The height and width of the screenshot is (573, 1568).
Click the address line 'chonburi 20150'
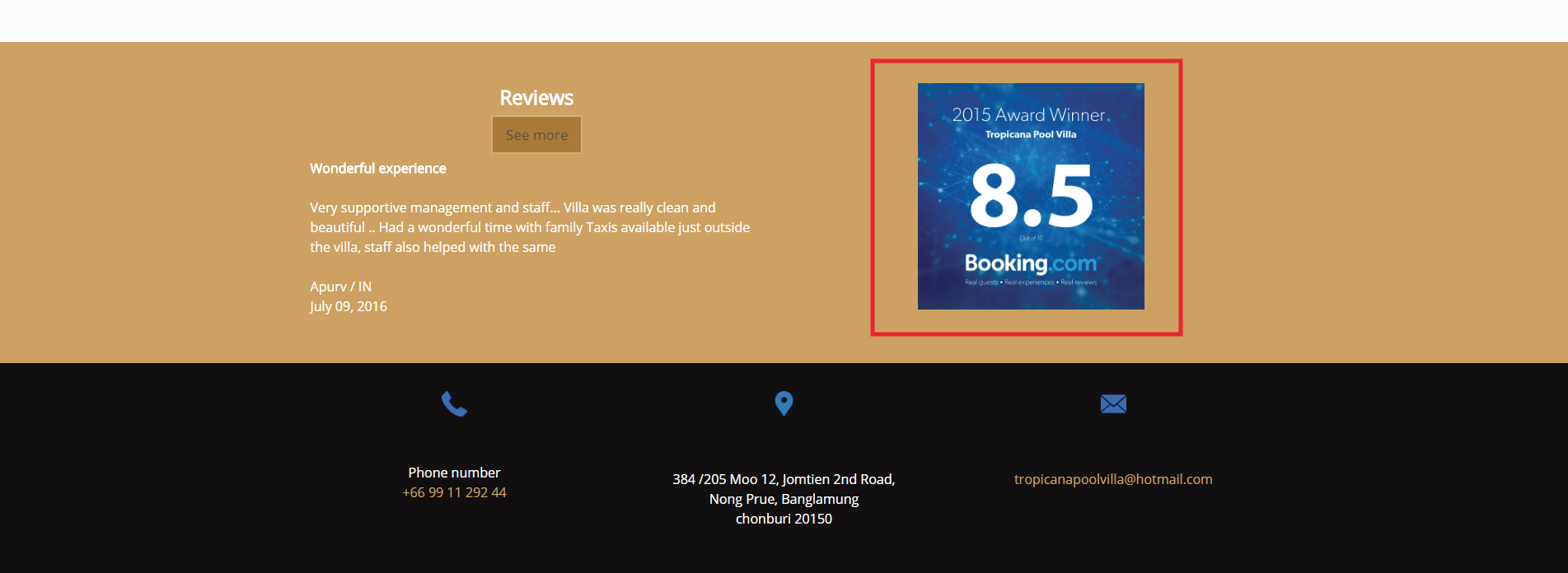(784, 519)
